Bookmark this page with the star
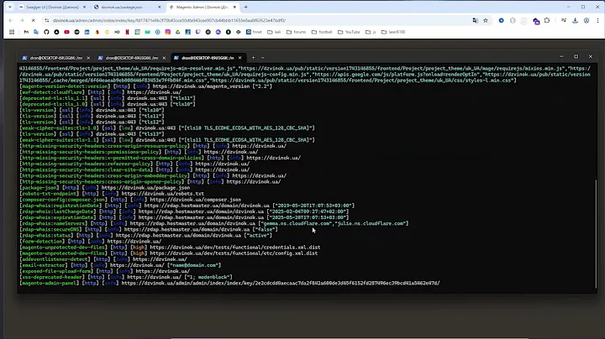Screen dimensions: 605x339 486,20
